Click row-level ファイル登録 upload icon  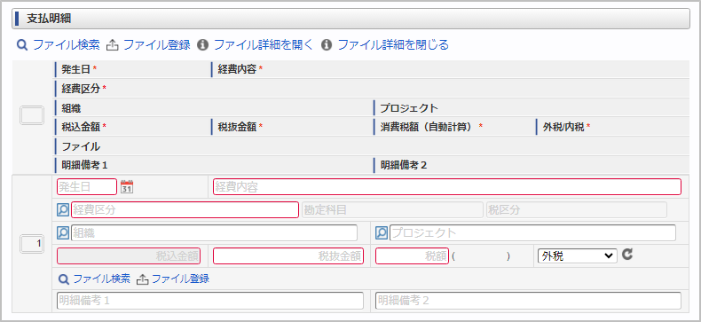[x=142, y=279]
